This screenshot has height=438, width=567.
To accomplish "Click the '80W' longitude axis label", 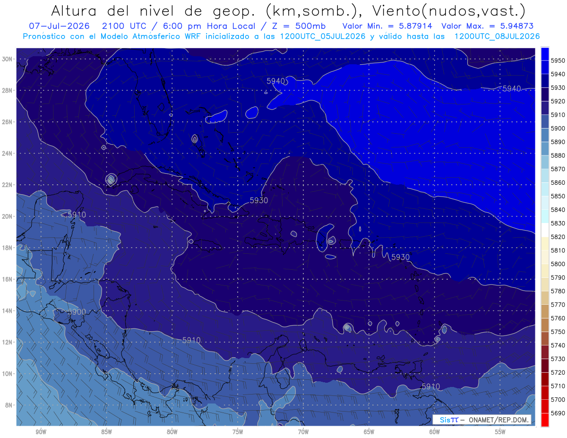I will coord(172,432).
